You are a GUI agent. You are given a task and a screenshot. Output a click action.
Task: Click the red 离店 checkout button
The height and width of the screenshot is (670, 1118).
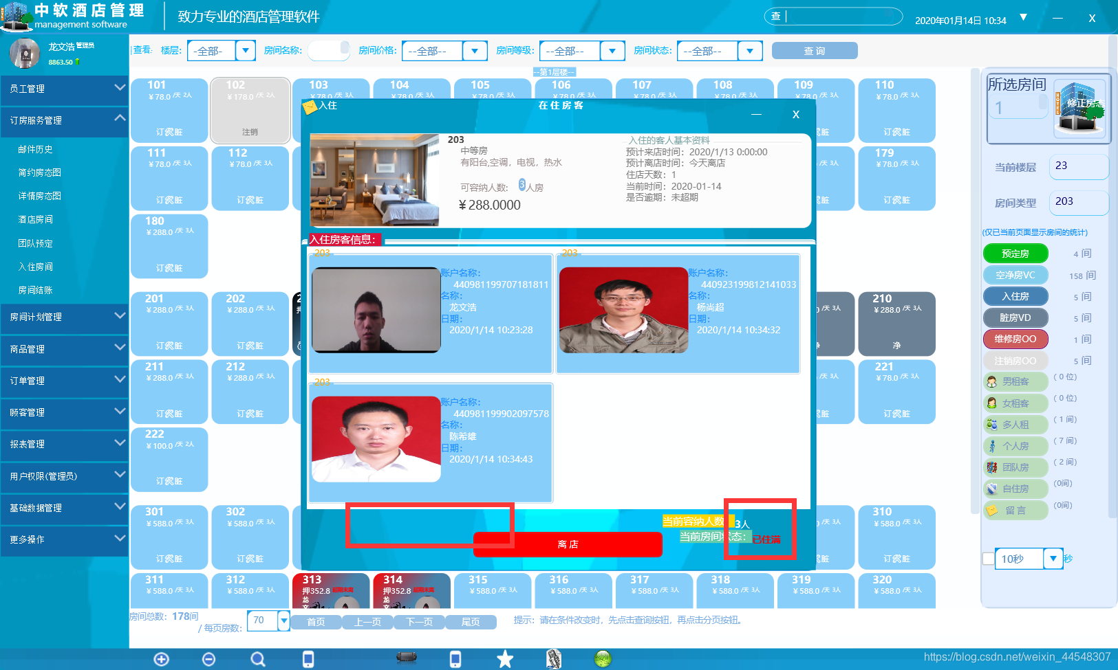568,544
